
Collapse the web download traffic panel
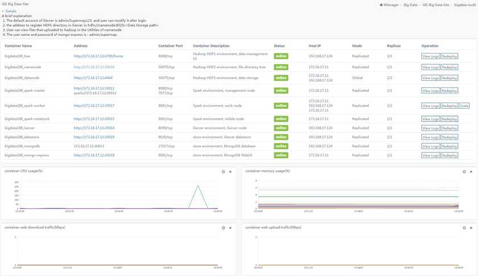pos(230,228)
